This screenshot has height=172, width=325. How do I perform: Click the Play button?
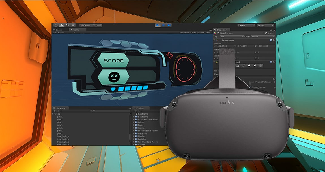[158, 25]
